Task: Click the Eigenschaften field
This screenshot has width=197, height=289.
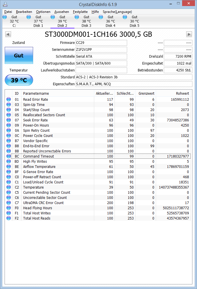Action: [134, 84]
